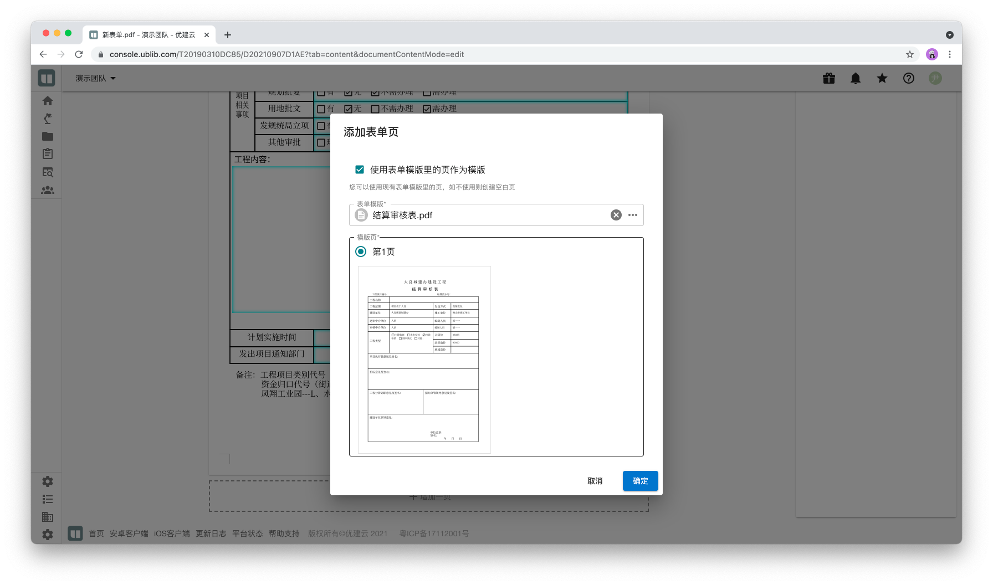Viewport: 993px width, 585px height.
Task: Clear the selected 结算审核表.pdf template
Action: [x=616, y=215]
